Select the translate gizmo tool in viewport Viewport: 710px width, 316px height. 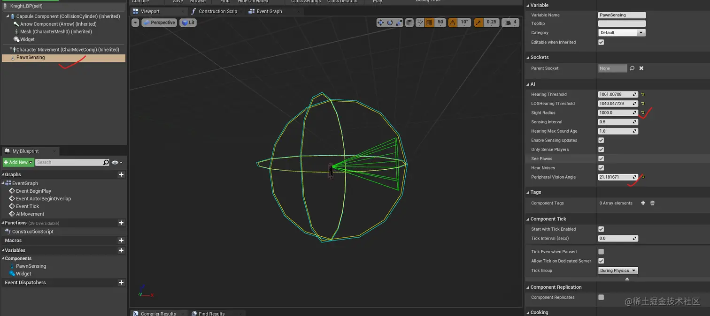381,23
